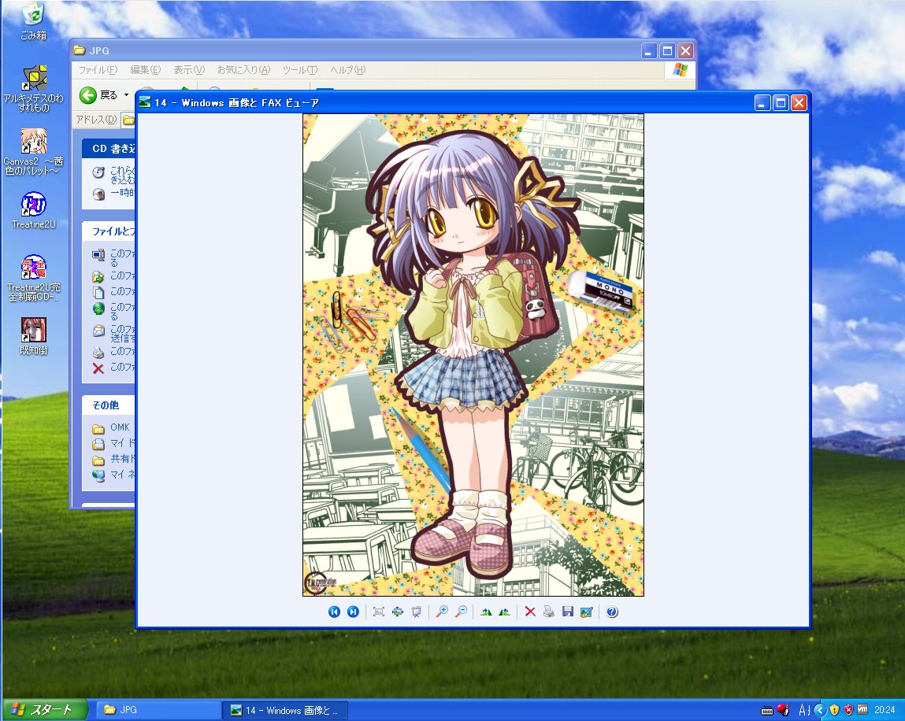905x721 pixels.
Task: Open 編集(E) menu in JPG window
Action: 146,70
